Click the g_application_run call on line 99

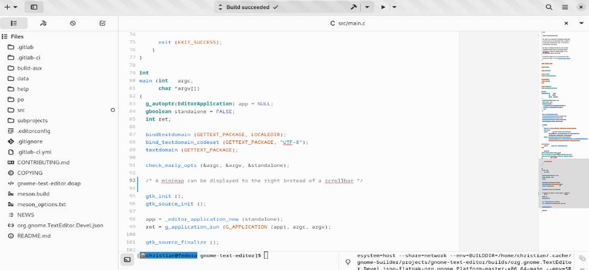click(x=192, y=227)
